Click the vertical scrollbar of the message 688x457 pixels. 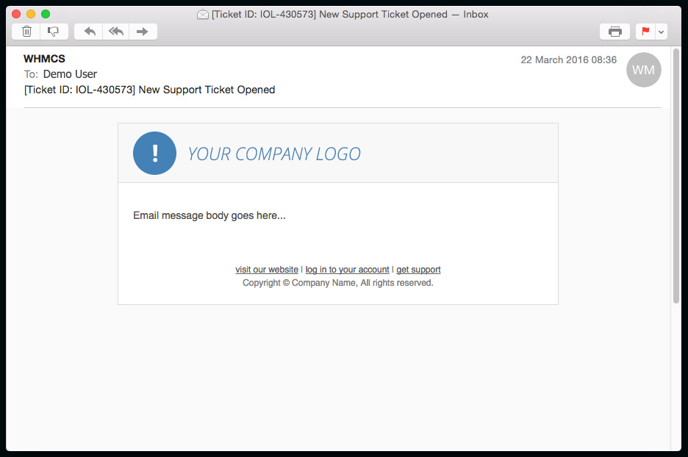[x=676, y=176]
